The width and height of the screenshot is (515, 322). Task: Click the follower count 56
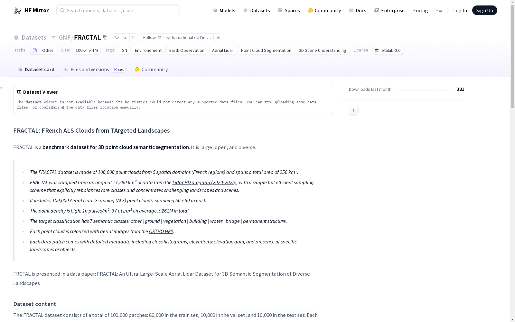pos(218,37)
